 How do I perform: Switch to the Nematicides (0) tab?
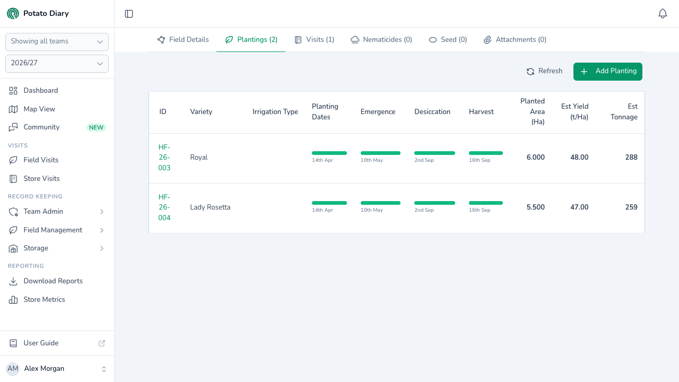click(x=381, y=40)
